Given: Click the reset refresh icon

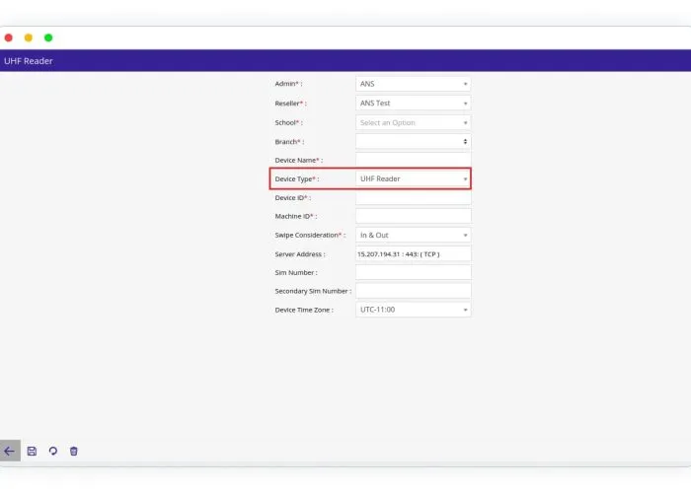Looking at the screenshot, I should [52, 451].
